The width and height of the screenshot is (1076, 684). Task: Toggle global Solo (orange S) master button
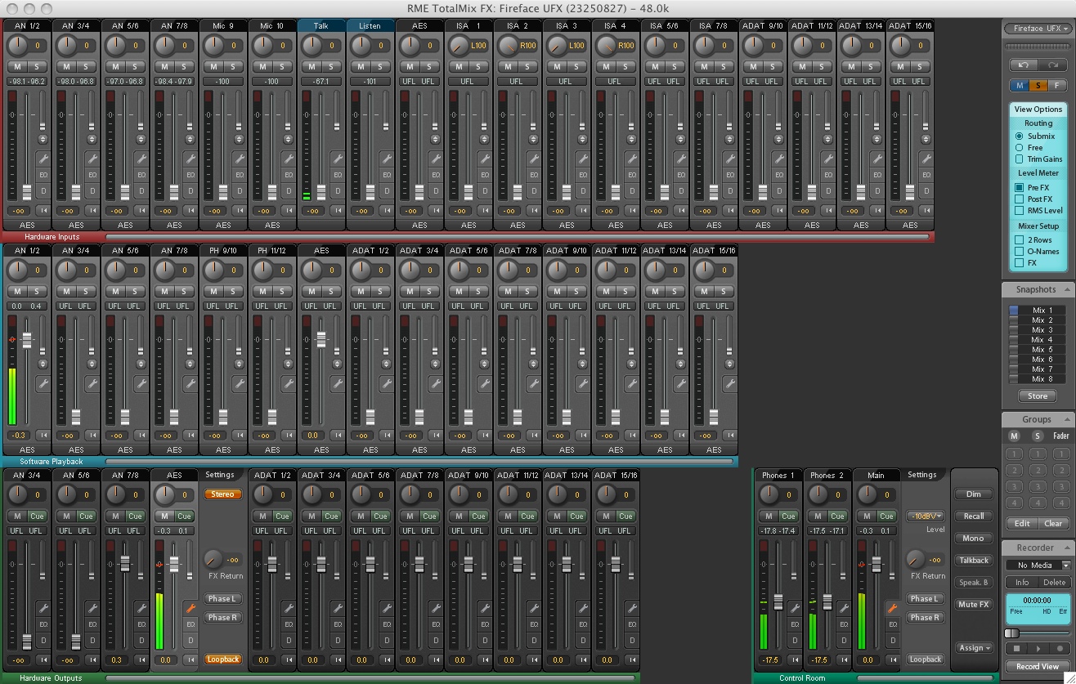(x=1038, y=85)
